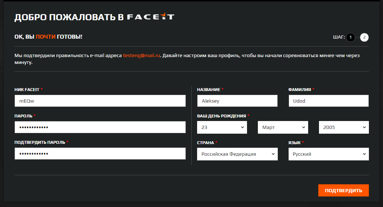Click the Язык field label

click(x=294, y=143)
